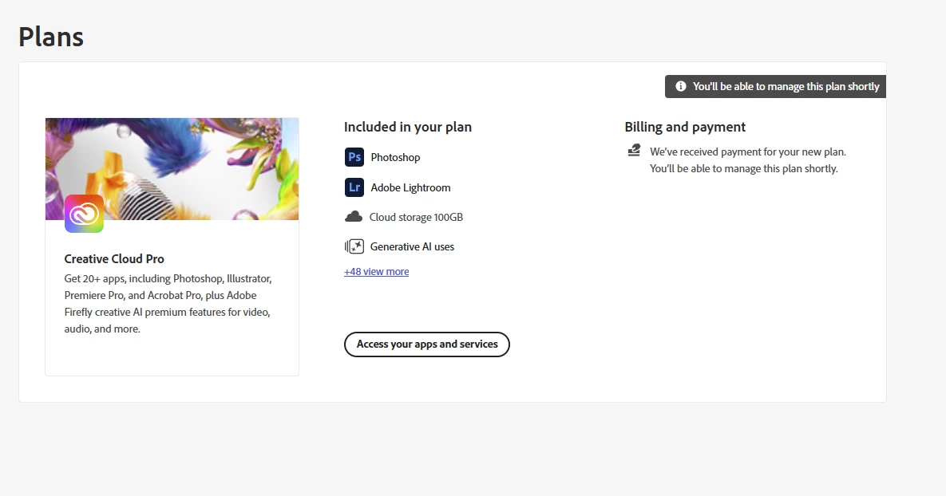Click the Cloud storage 100GB text
The image size is (946, 496).
pos(416,217)
